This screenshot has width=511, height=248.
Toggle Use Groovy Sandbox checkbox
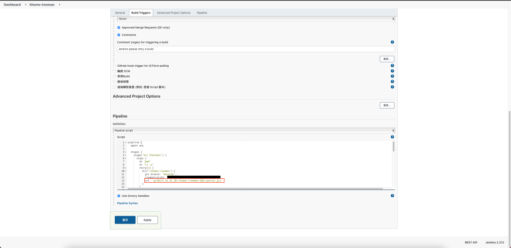point(119,196)
